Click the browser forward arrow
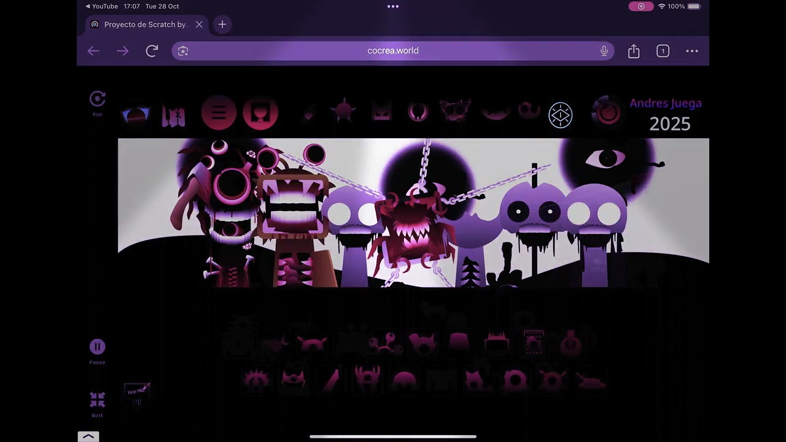This screenshot has height=442, width=786. coord(123,51)
